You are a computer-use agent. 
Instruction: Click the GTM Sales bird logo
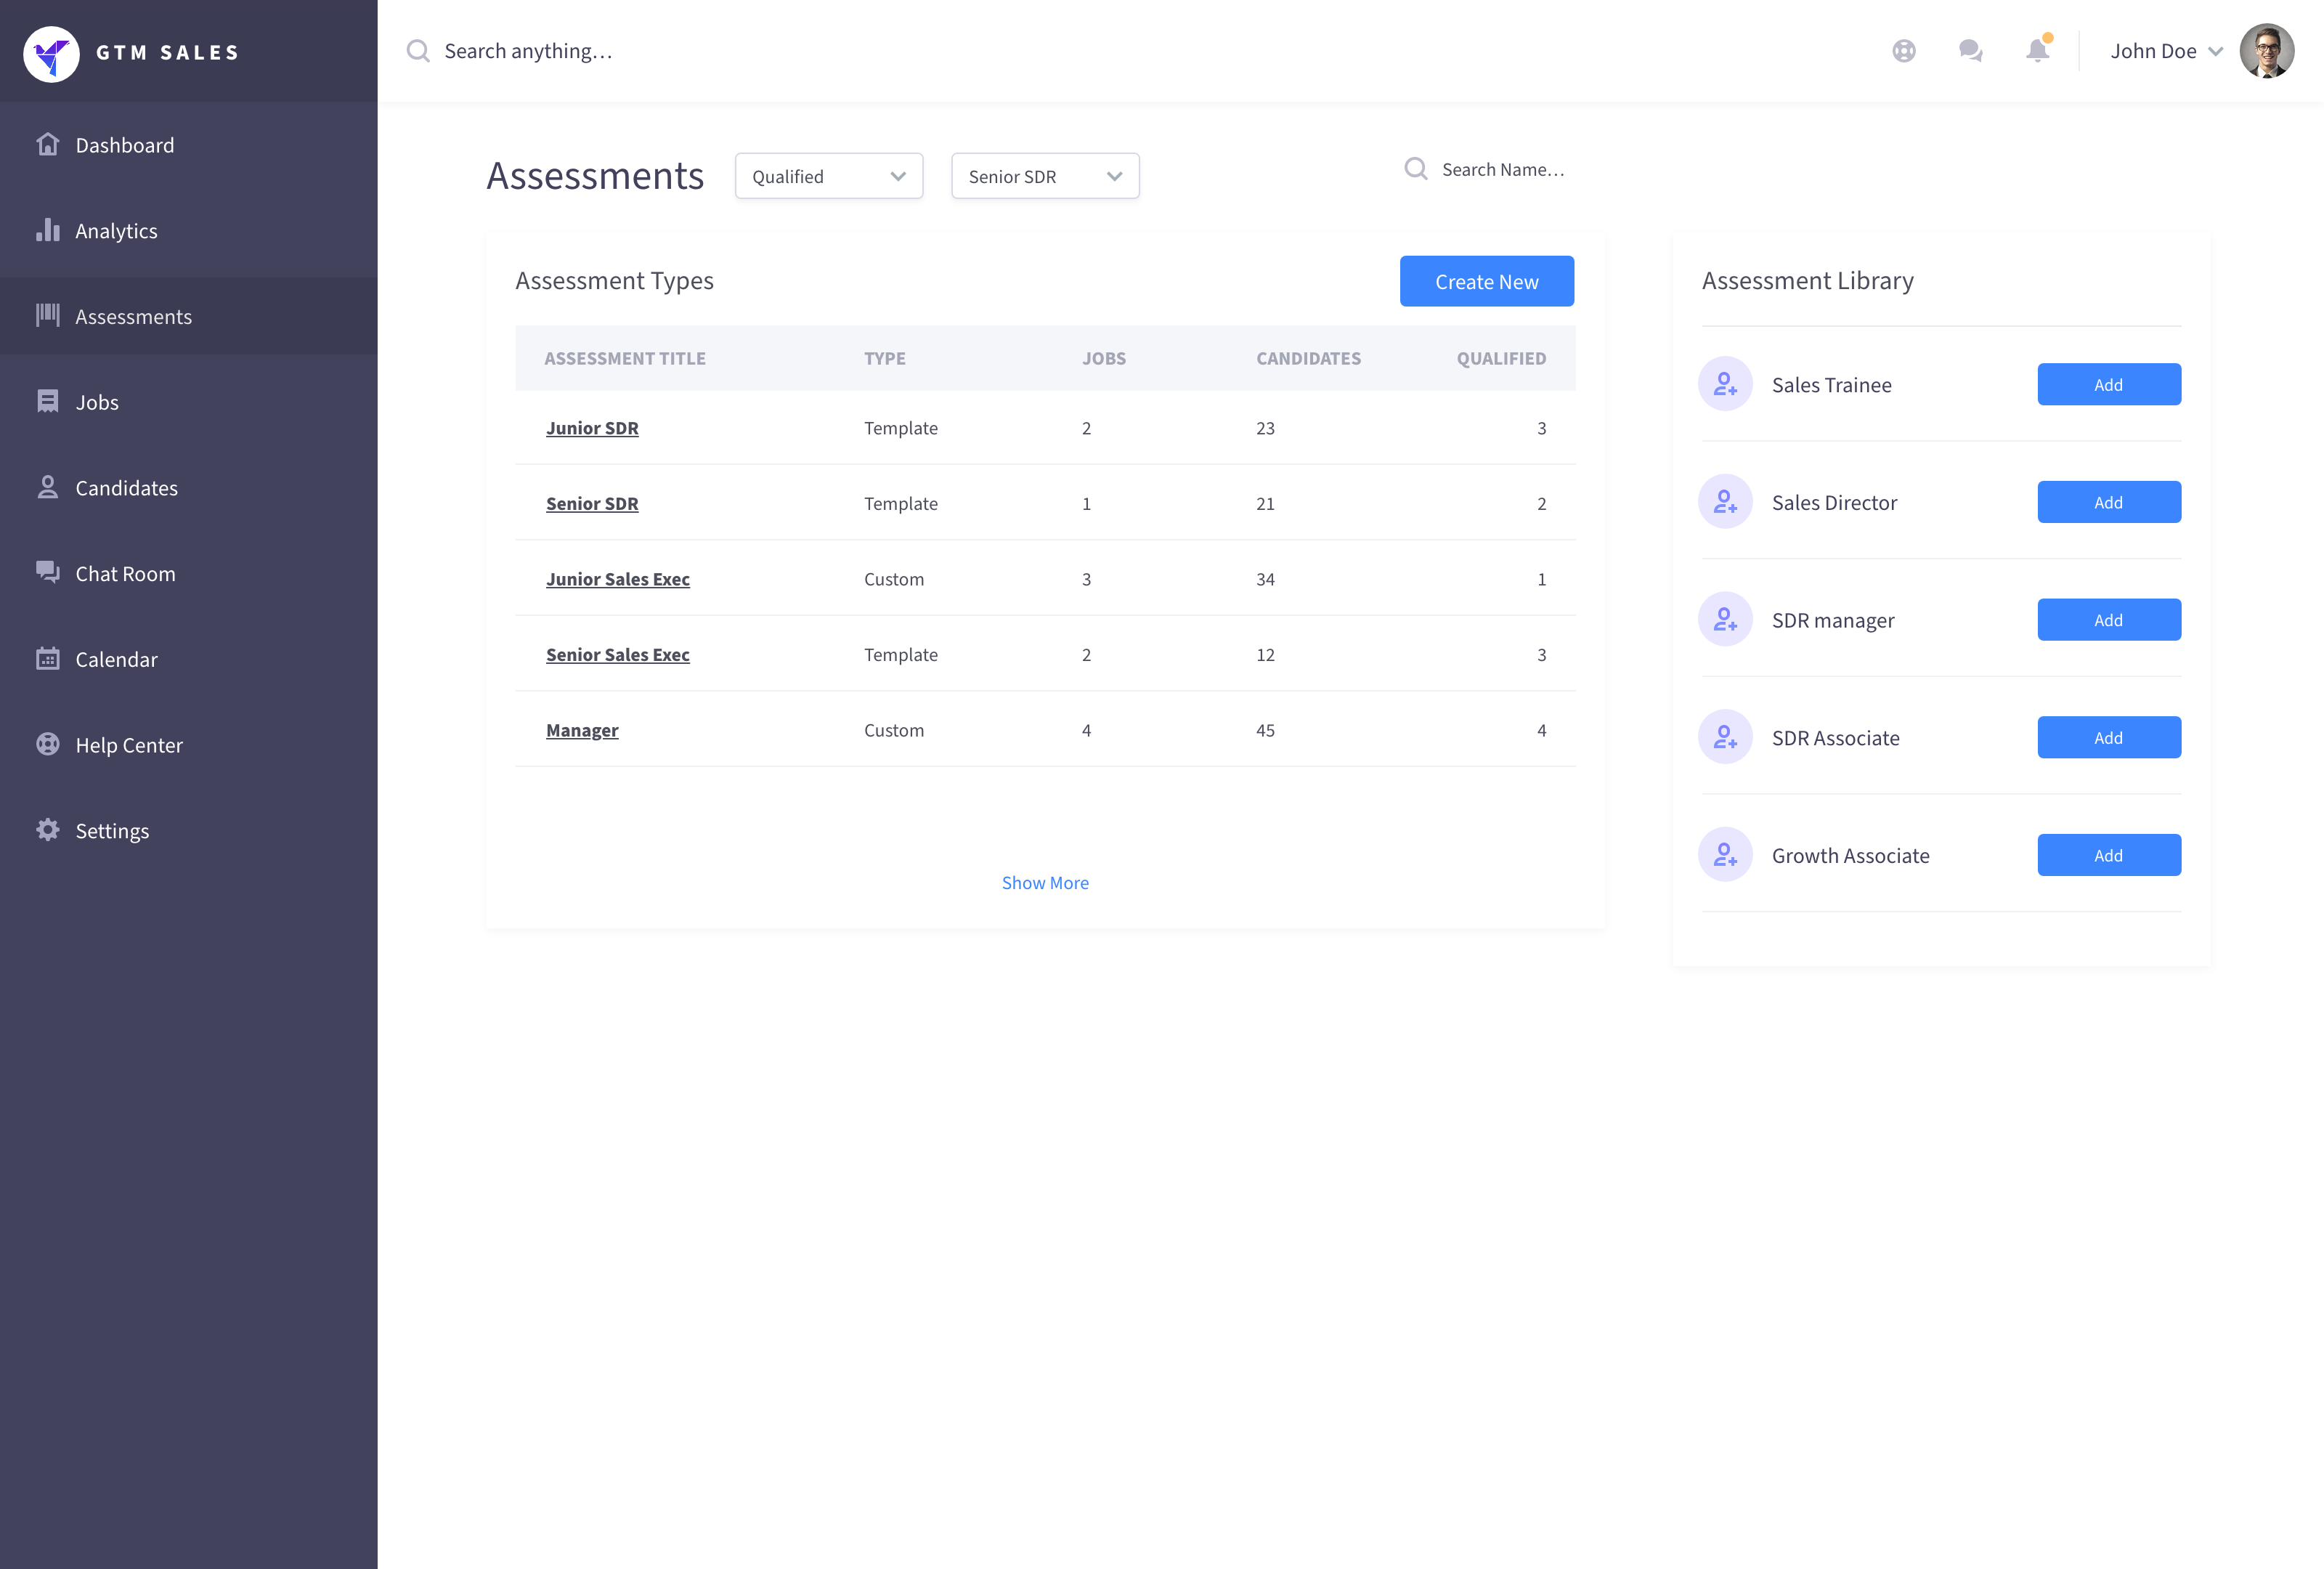[51, 53]
